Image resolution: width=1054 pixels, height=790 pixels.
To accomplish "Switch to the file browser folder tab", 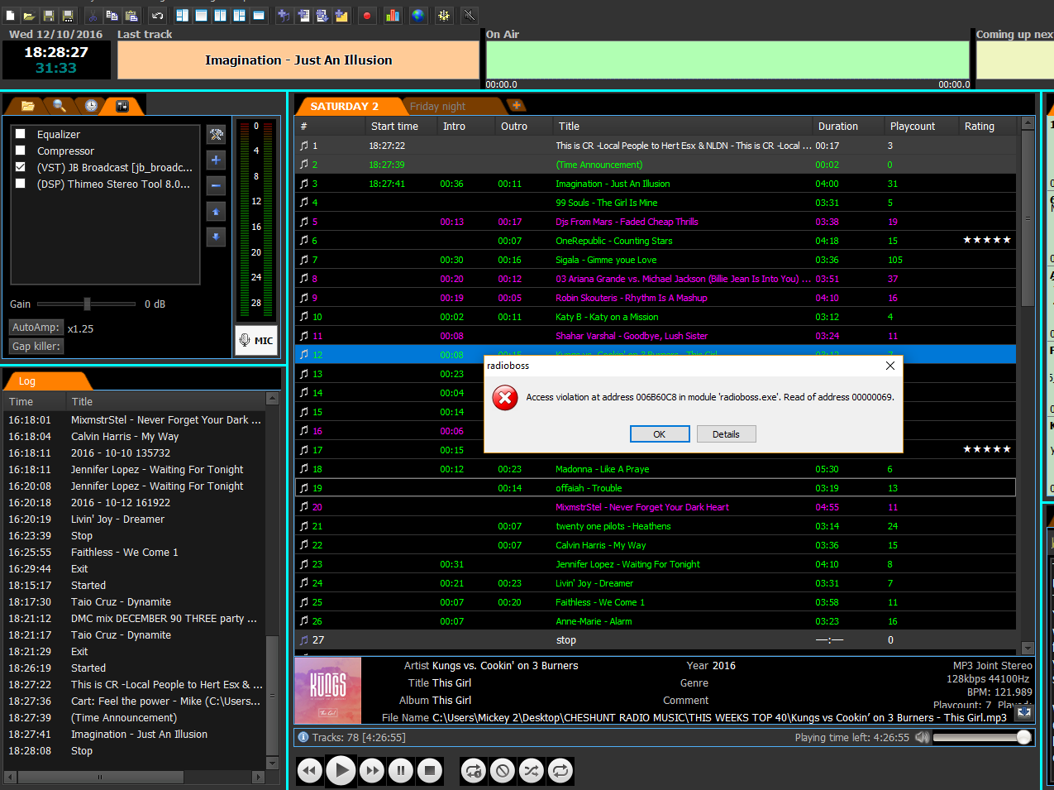I will point(28,106).
